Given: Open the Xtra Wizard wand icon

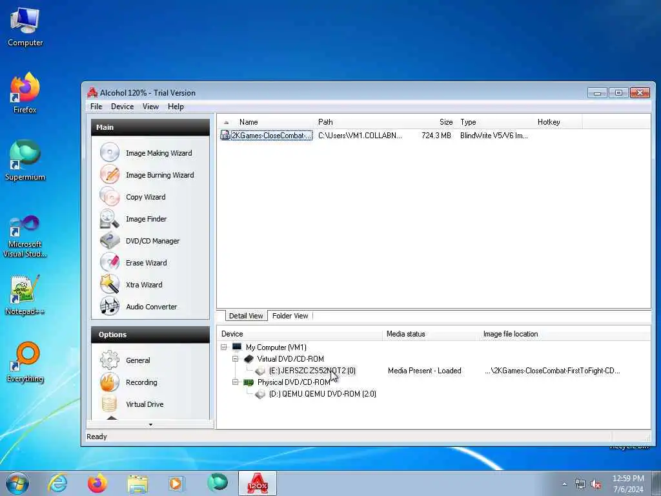Looking at the screenshot, I should (x=110, y=284).
